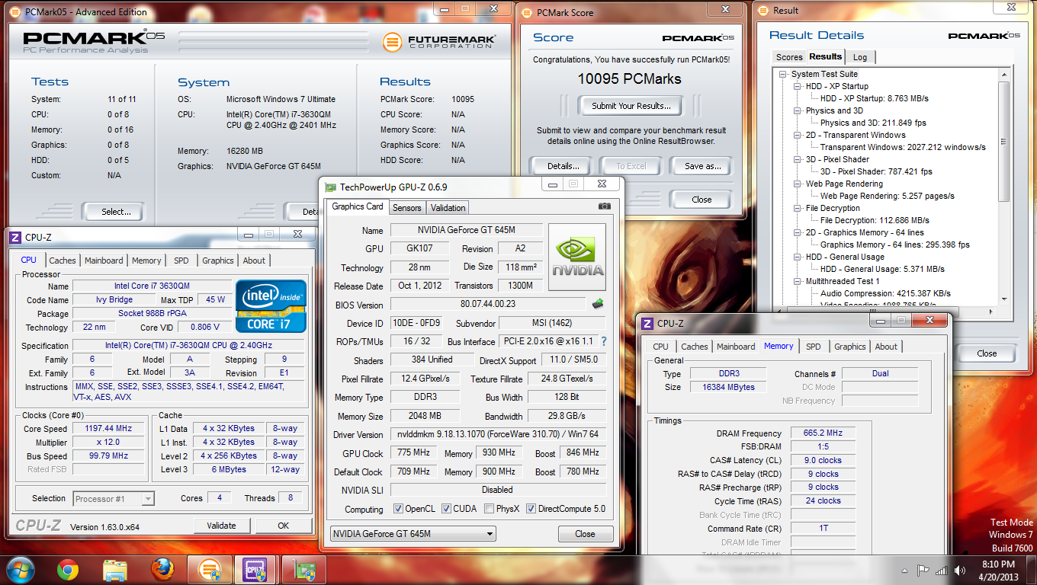Collapse the HDD - XP Startup node

tap(797, 87)
